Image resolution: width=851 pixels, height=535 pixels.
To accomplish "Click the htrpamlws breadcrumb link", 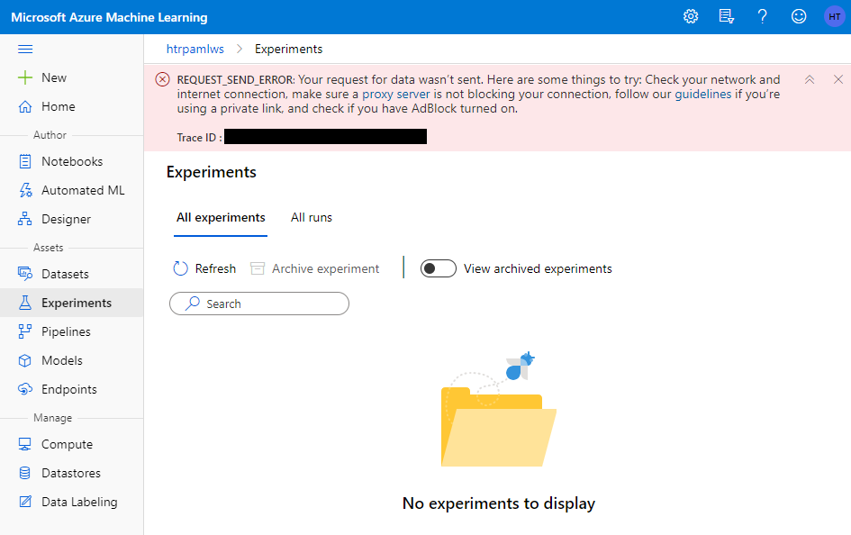I will click(x=195, y=49).
